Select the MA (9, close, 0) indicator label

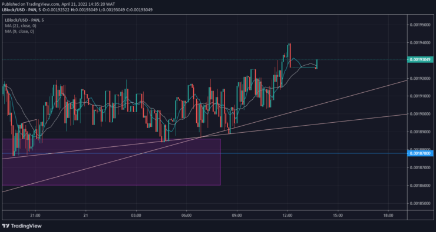click(x=19, y=32)
